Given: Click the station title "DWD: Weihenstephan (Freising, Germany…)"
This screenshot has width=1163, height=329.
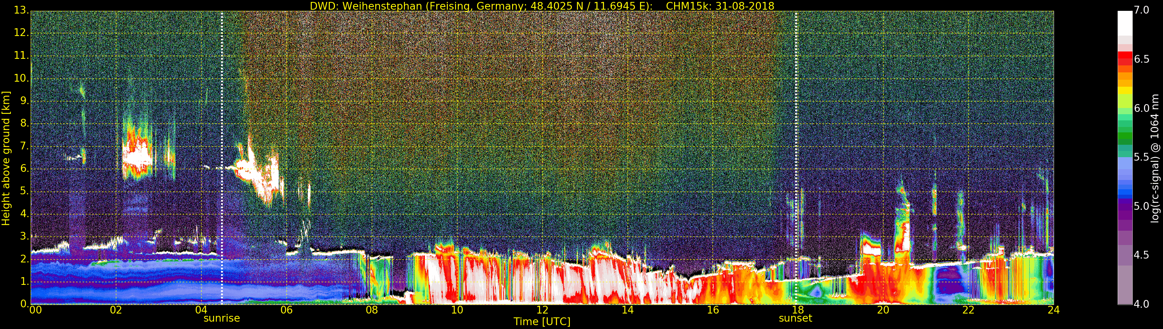Looking at the screenshot, I should pos(481,6).
